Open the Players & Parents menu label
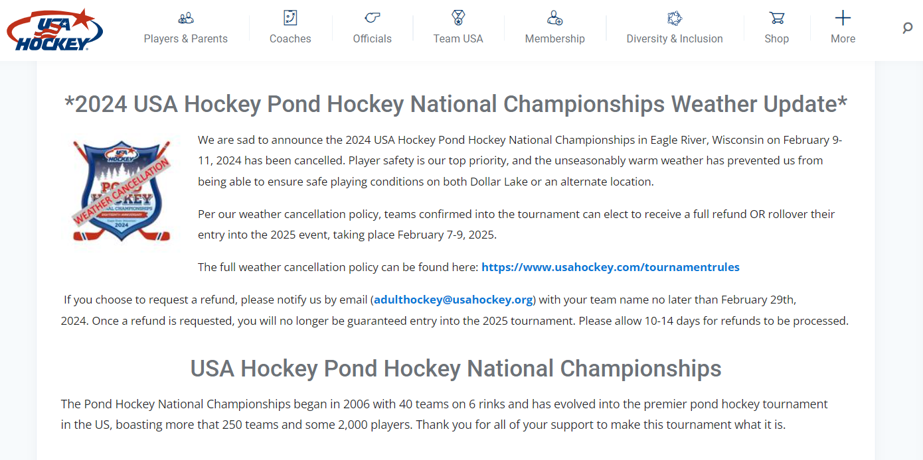This screenshot has width=923, height=460. pos(186,38)
